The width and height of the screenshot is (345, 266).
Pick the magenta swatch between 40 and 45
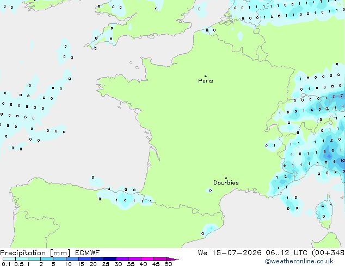click(x=147, y=259)
